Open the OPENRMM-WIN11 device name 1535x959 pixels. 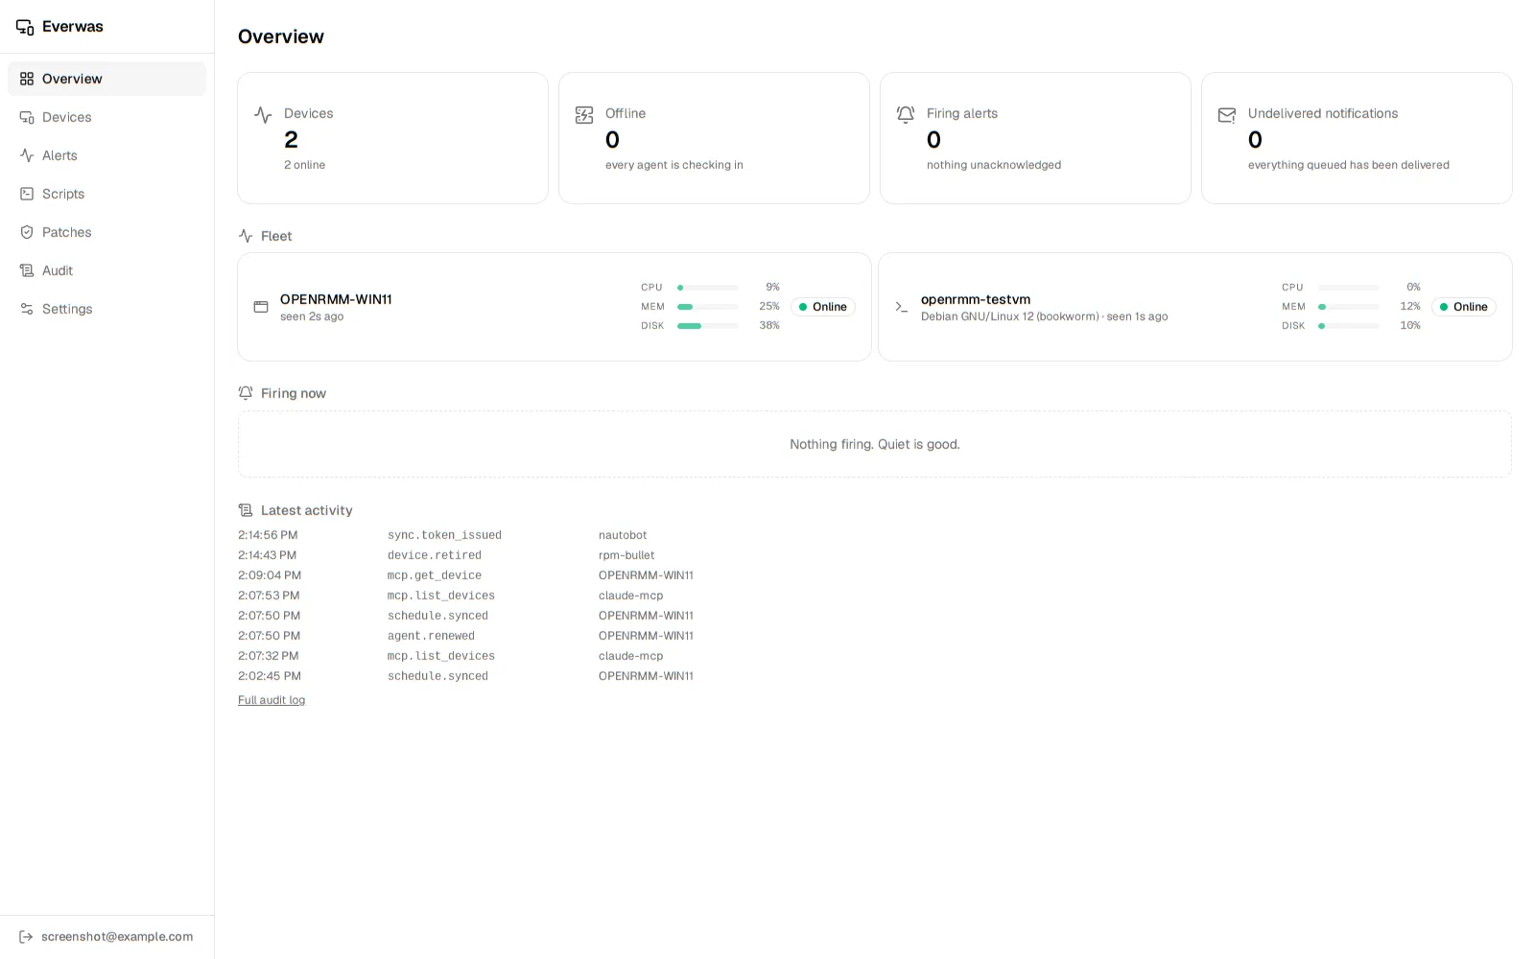(336, 299)
